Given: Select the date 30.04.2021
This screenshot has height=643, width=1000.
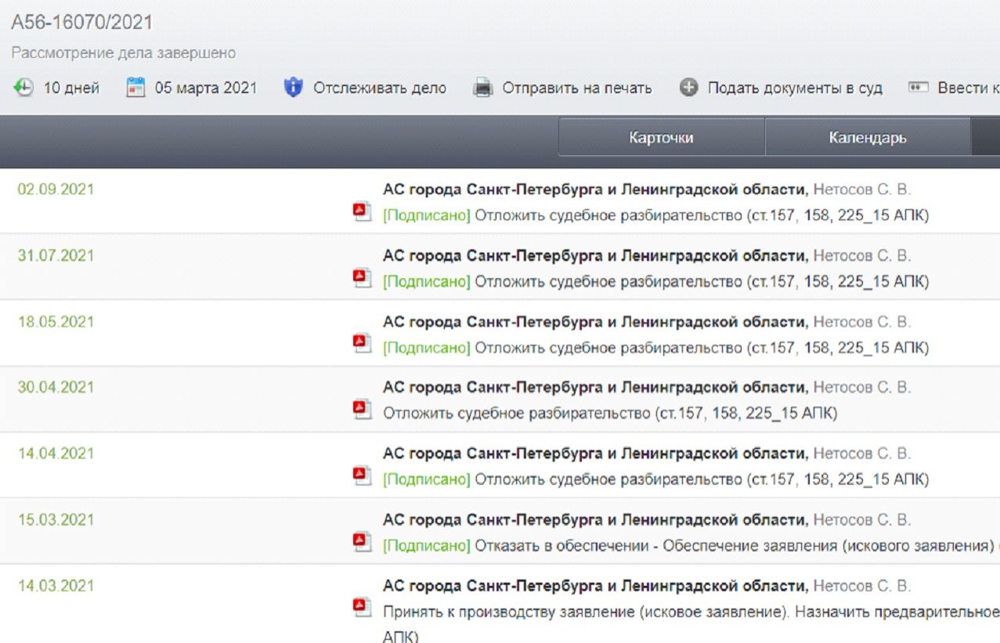Looking at the screenshot, I should 56,387.
